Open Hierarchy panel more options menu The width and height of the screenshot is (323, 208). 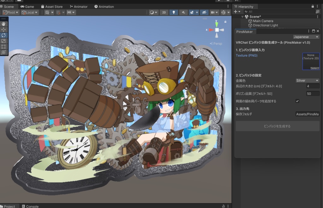click(317, 6)
